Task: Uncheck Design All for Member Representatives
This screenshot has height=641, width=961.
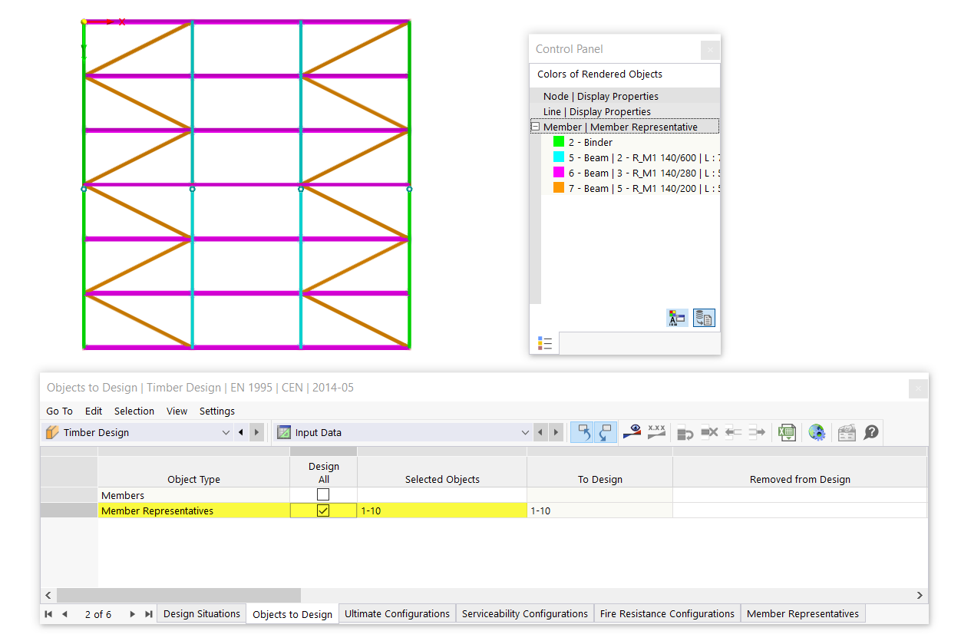Action: [323, 510]
